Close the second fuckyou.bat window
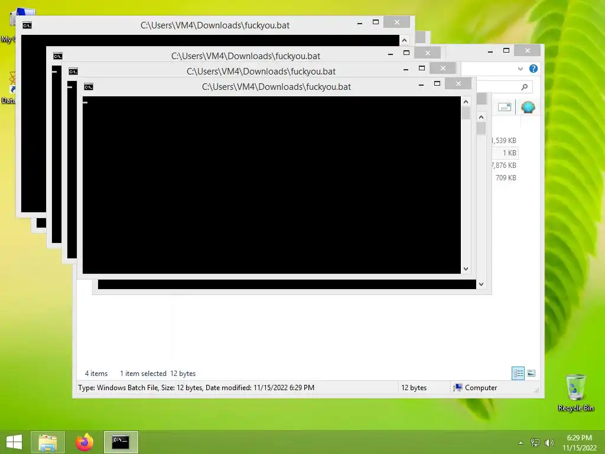The width and height of the screenshot is (605, 454). click(443, 69)
